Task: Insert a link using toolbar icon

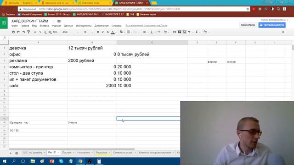Action: [175, 32]
